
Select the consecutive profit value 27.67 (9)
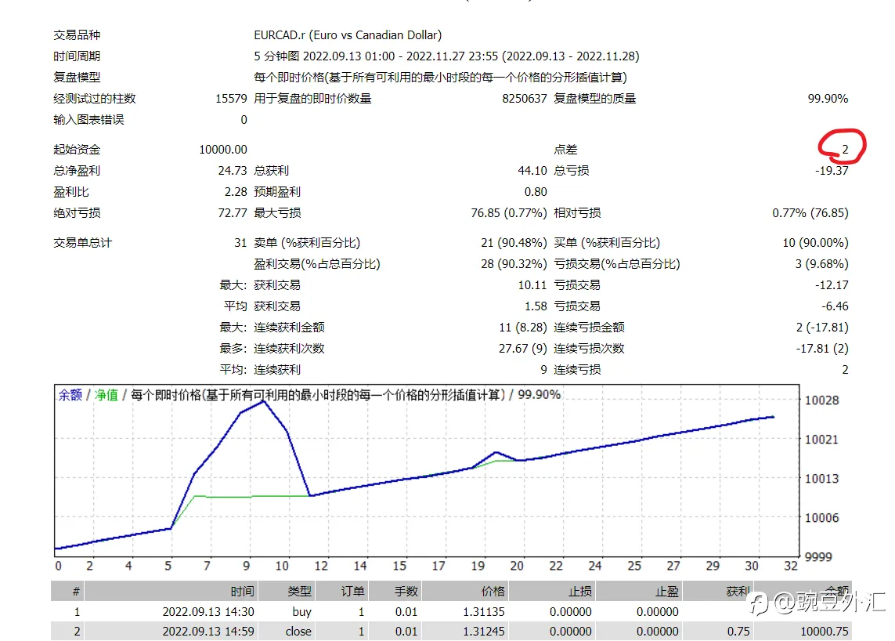coord(523,348)
